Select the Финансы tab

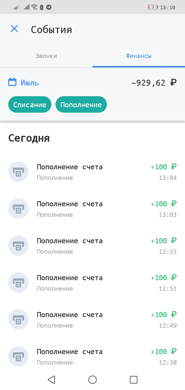tap(139, 56)
